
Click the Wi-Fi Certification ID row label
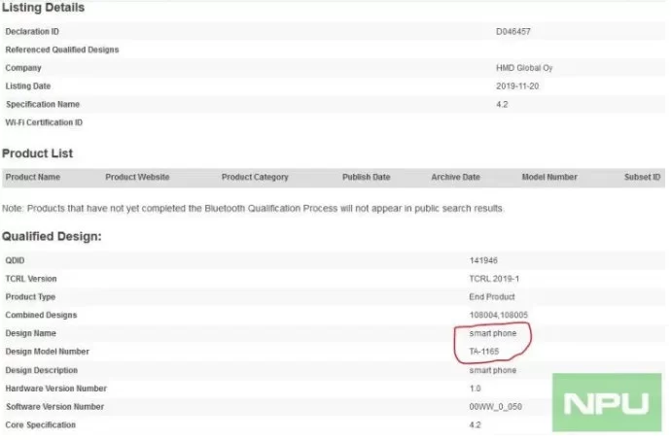pyautogui.click(x=44, y=122)
